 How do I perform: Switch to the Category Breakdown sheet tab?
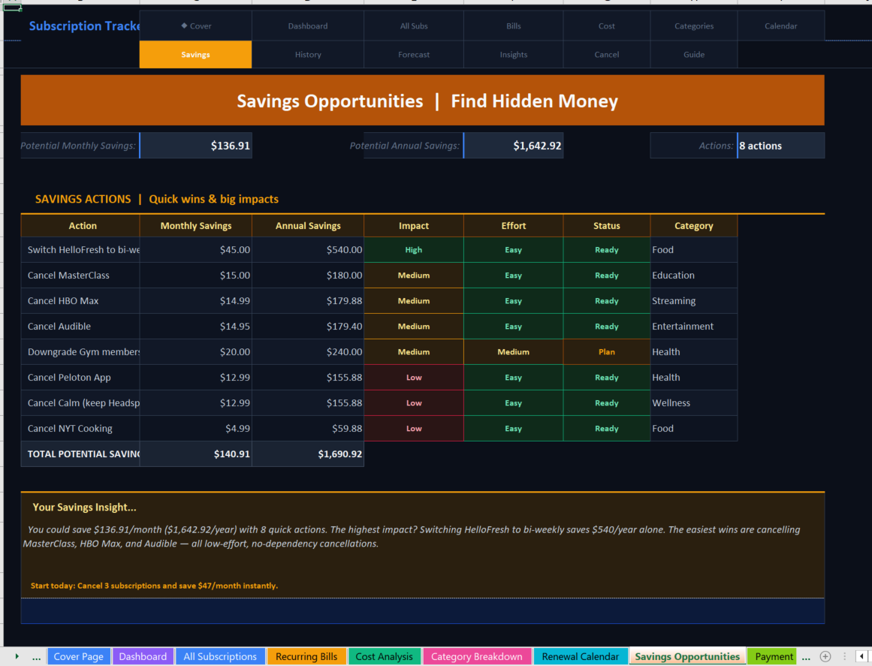point(477,656)
